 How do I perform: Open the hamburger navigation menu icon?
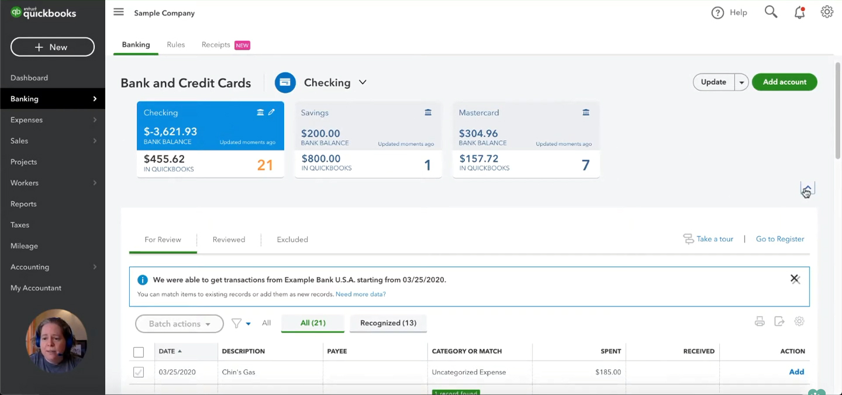click(119, 12)
